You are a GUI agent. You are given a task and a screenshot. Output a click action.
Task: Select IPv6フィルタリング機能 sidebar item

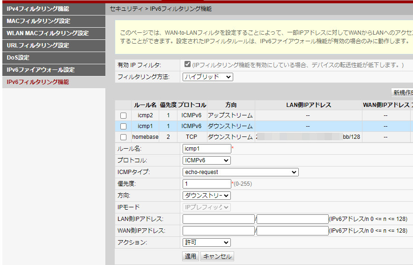pos(54,82)
